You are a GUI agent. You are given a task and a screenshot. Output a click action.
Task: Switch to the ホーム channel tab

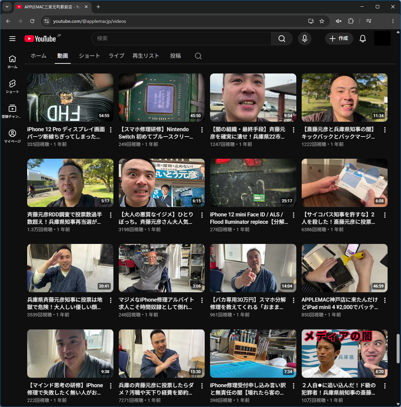[x=39, y=56]
